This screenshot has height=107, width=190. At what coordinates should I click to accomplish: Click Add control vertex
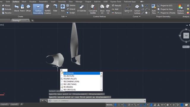115,9
